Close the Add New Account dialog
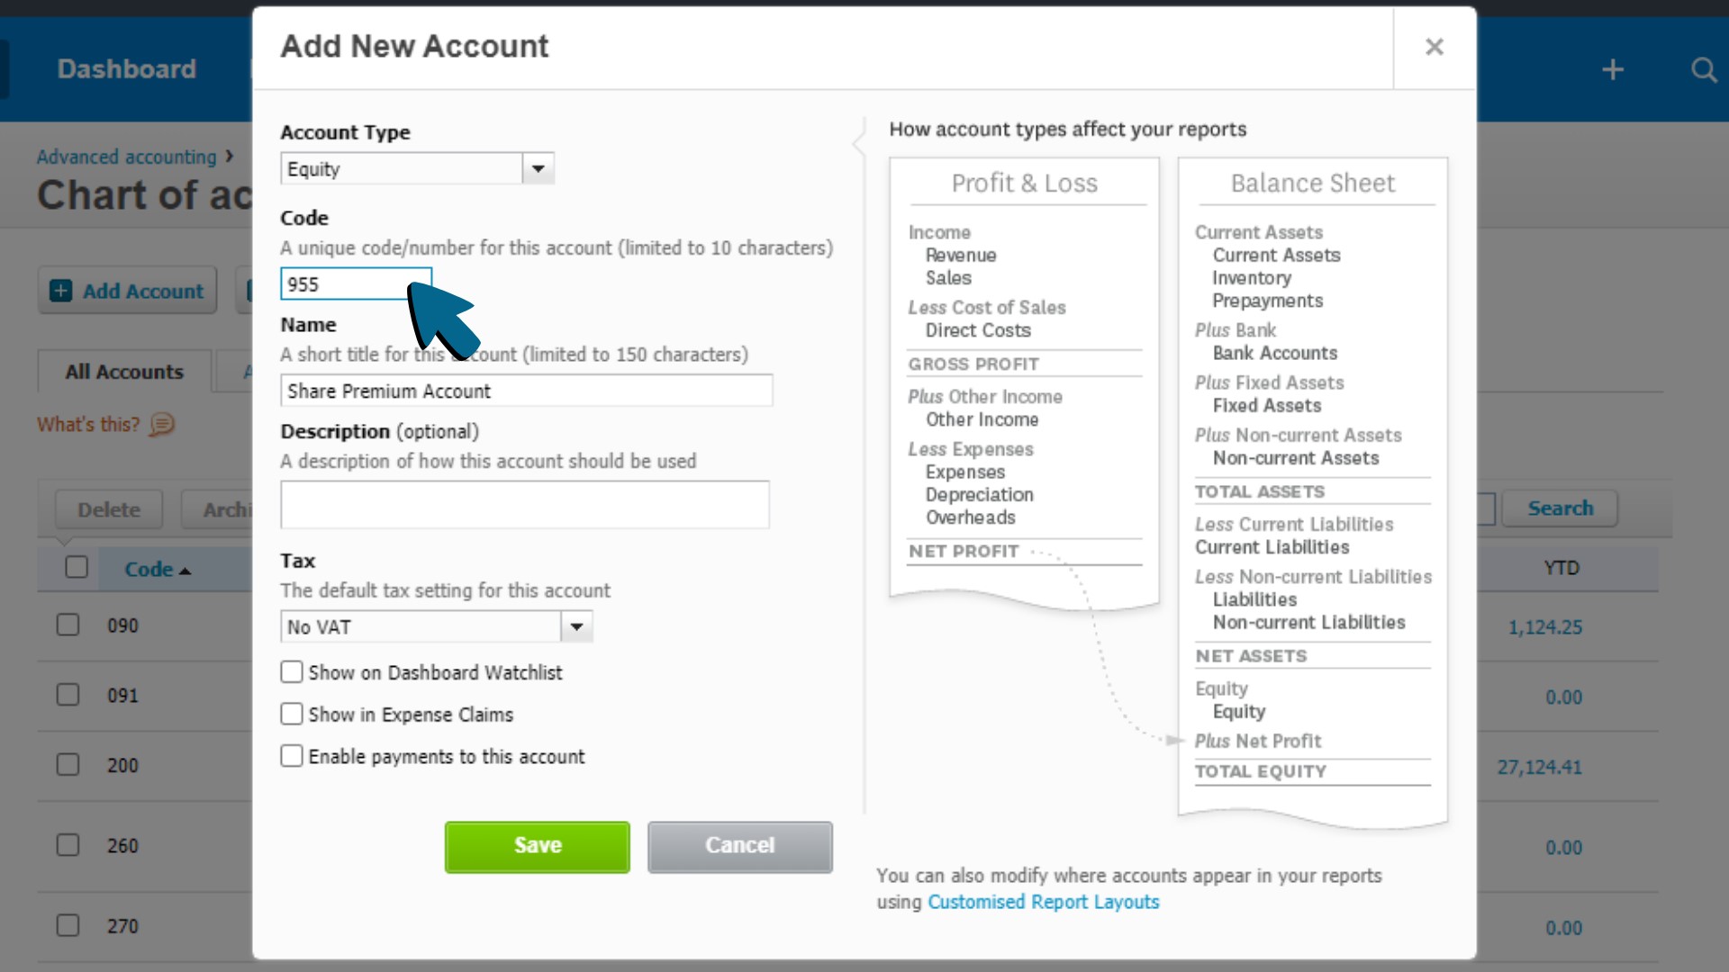 pyautogui.click(x=1434, y=47)
